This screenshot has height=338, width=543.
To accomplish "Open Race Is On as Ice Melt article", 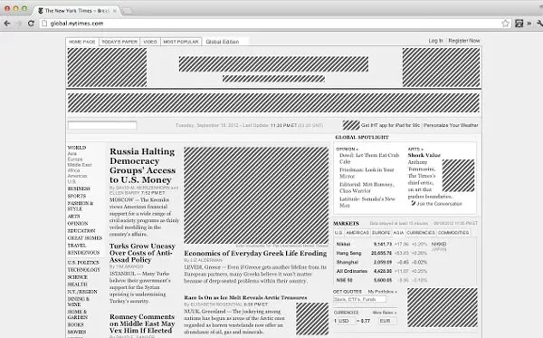I will click(x=245, y=297).
